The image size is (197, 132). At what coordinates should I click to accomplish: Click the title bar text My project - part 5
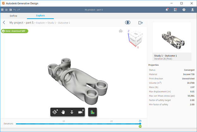(x=93, y=10)
